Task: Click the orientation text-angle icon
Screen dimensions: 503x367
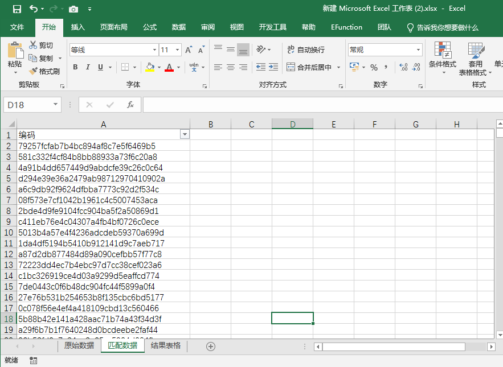Action: coord(261,50)
